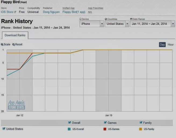Click the Reset zoom button

pyautogui.click(x=17, y=44)
